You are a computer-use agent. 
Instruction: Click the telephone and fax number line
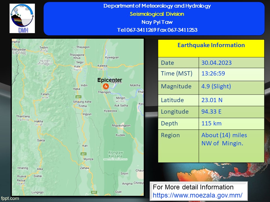157,30
